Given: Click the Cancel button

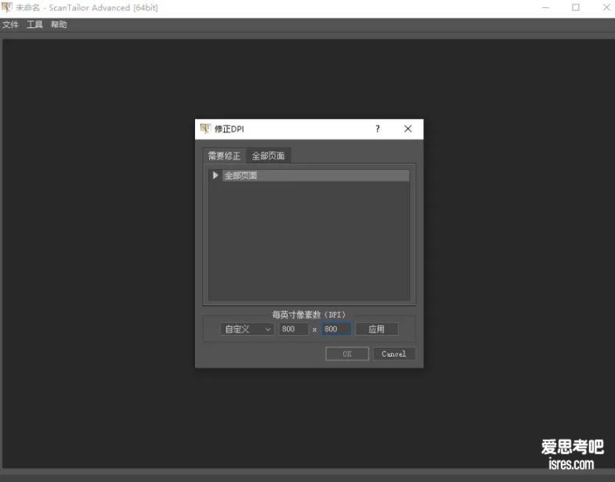Looking at the screenshot, I should [394, 354].
